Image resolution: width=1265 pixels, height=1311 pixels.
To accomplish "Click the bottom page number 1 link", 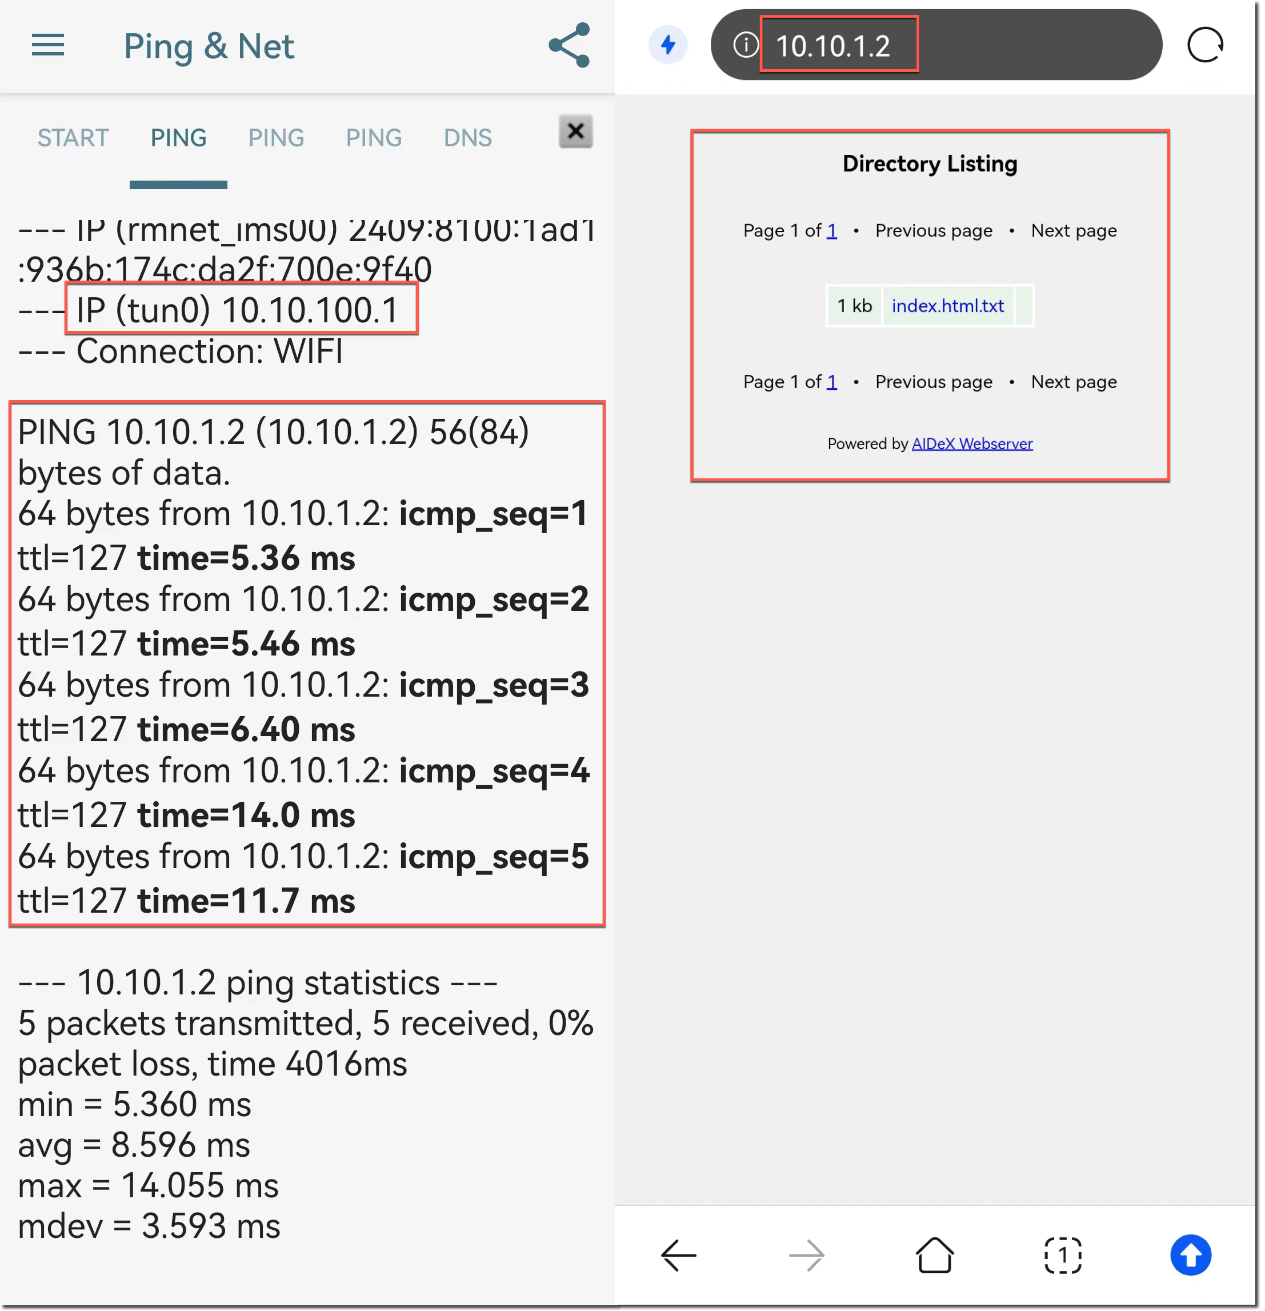I will point(832,382).
